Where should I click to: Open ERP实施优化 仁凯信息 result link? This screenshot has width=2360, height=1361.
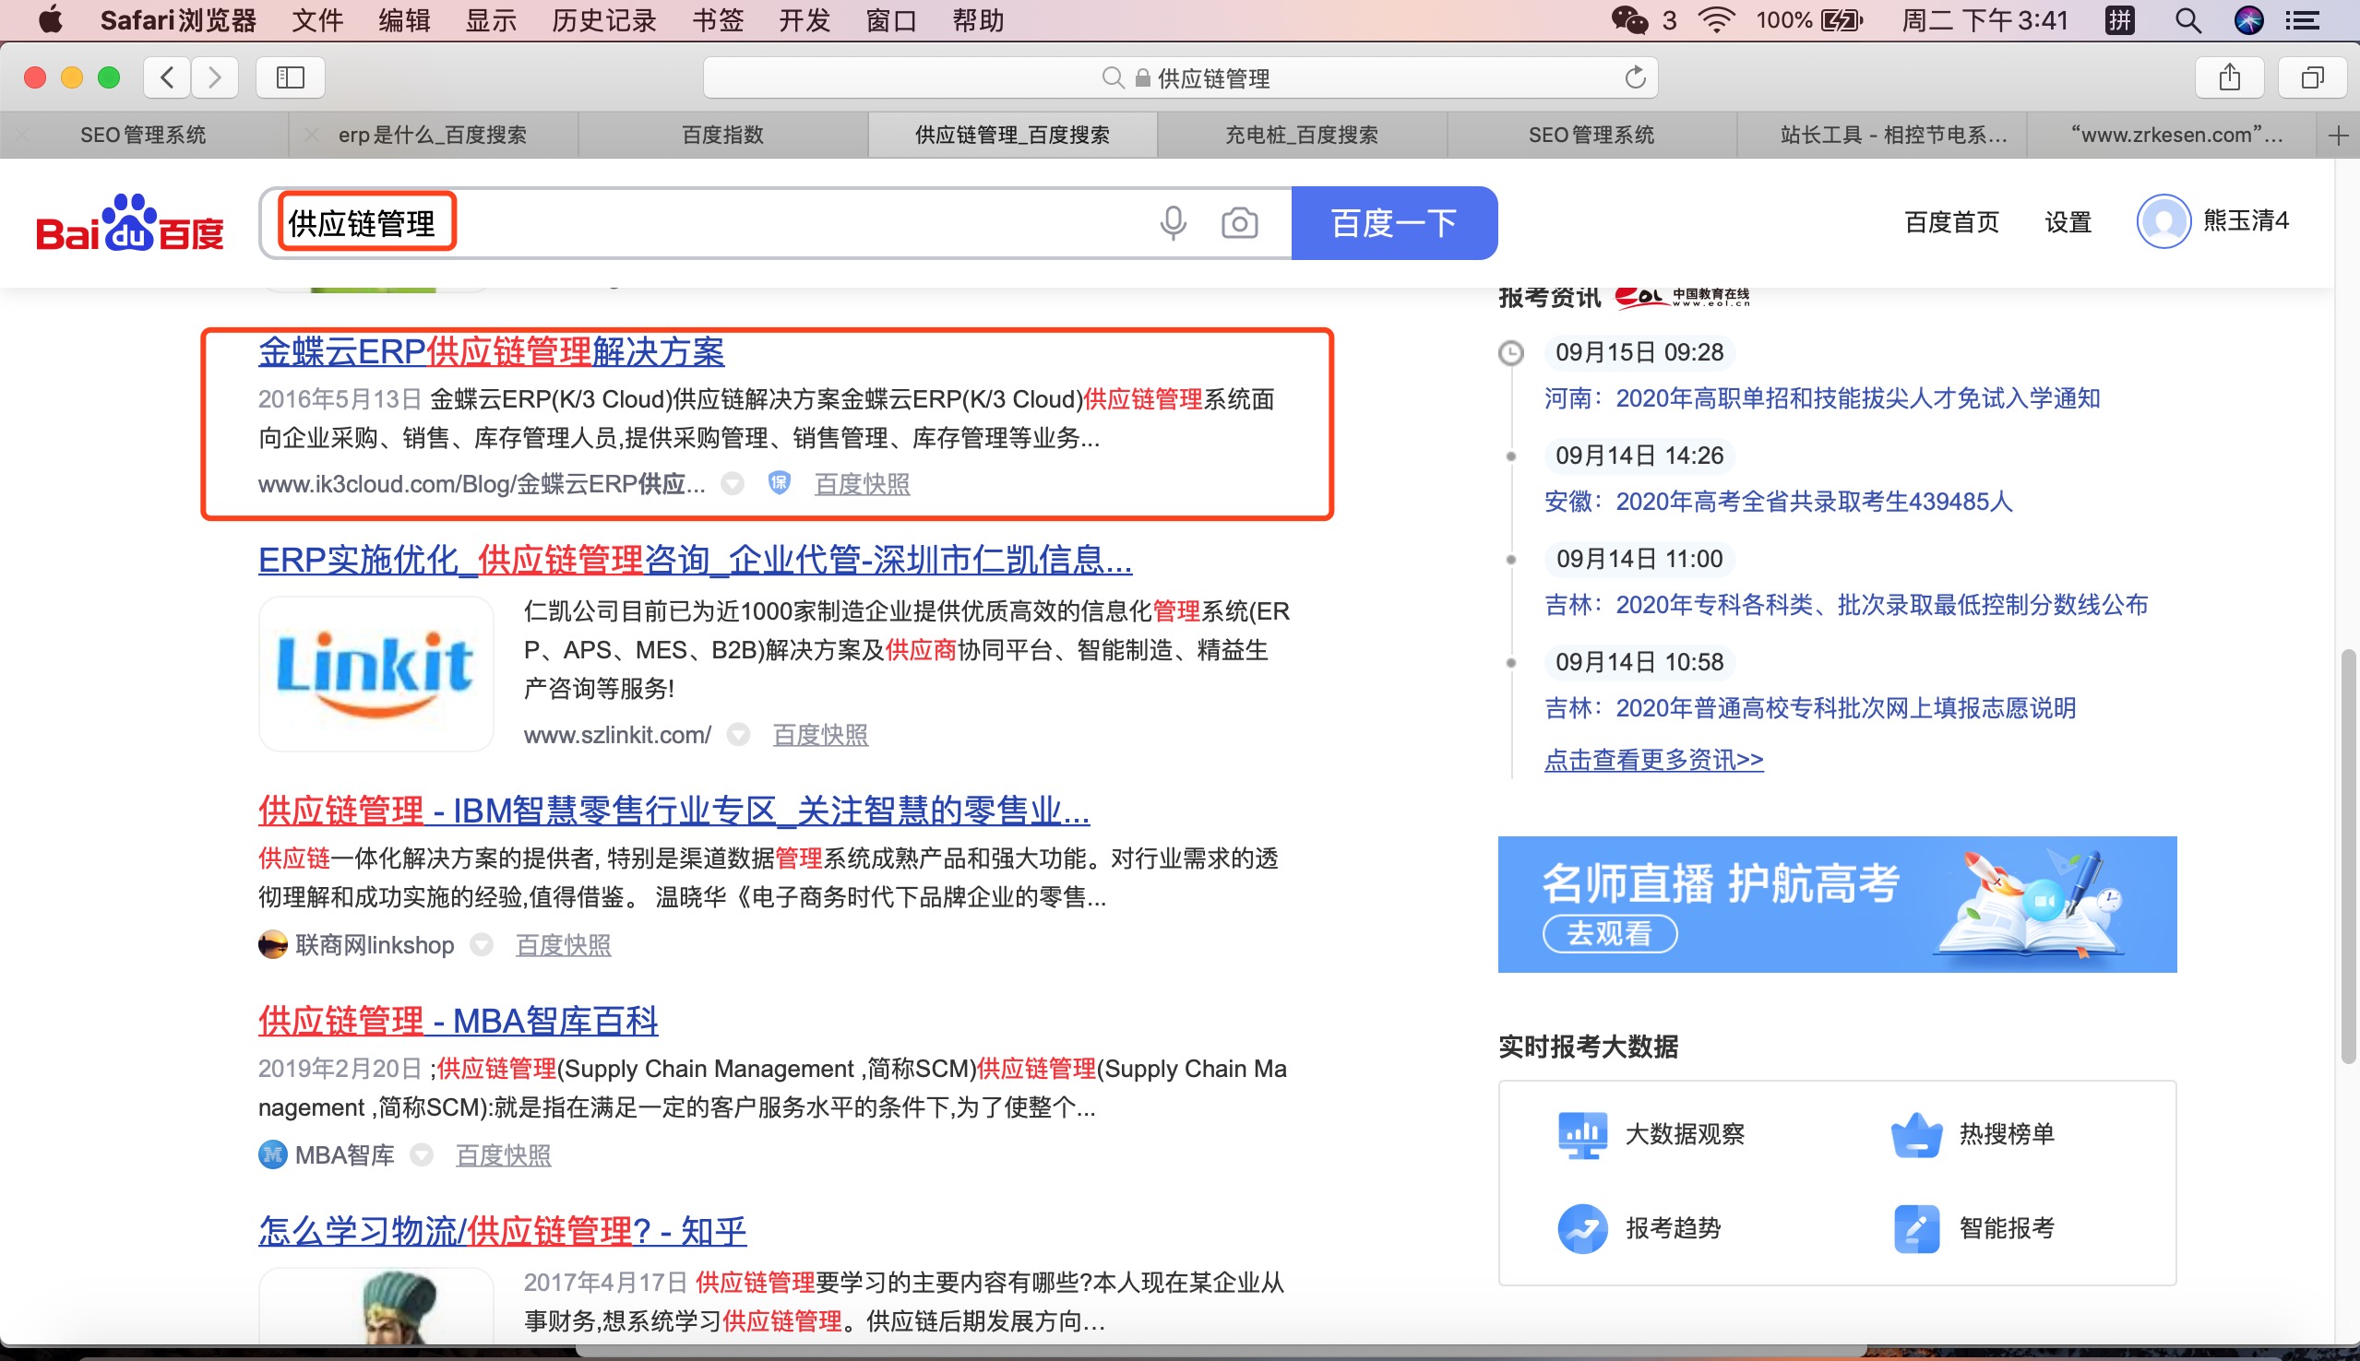(x=695, y=560)
